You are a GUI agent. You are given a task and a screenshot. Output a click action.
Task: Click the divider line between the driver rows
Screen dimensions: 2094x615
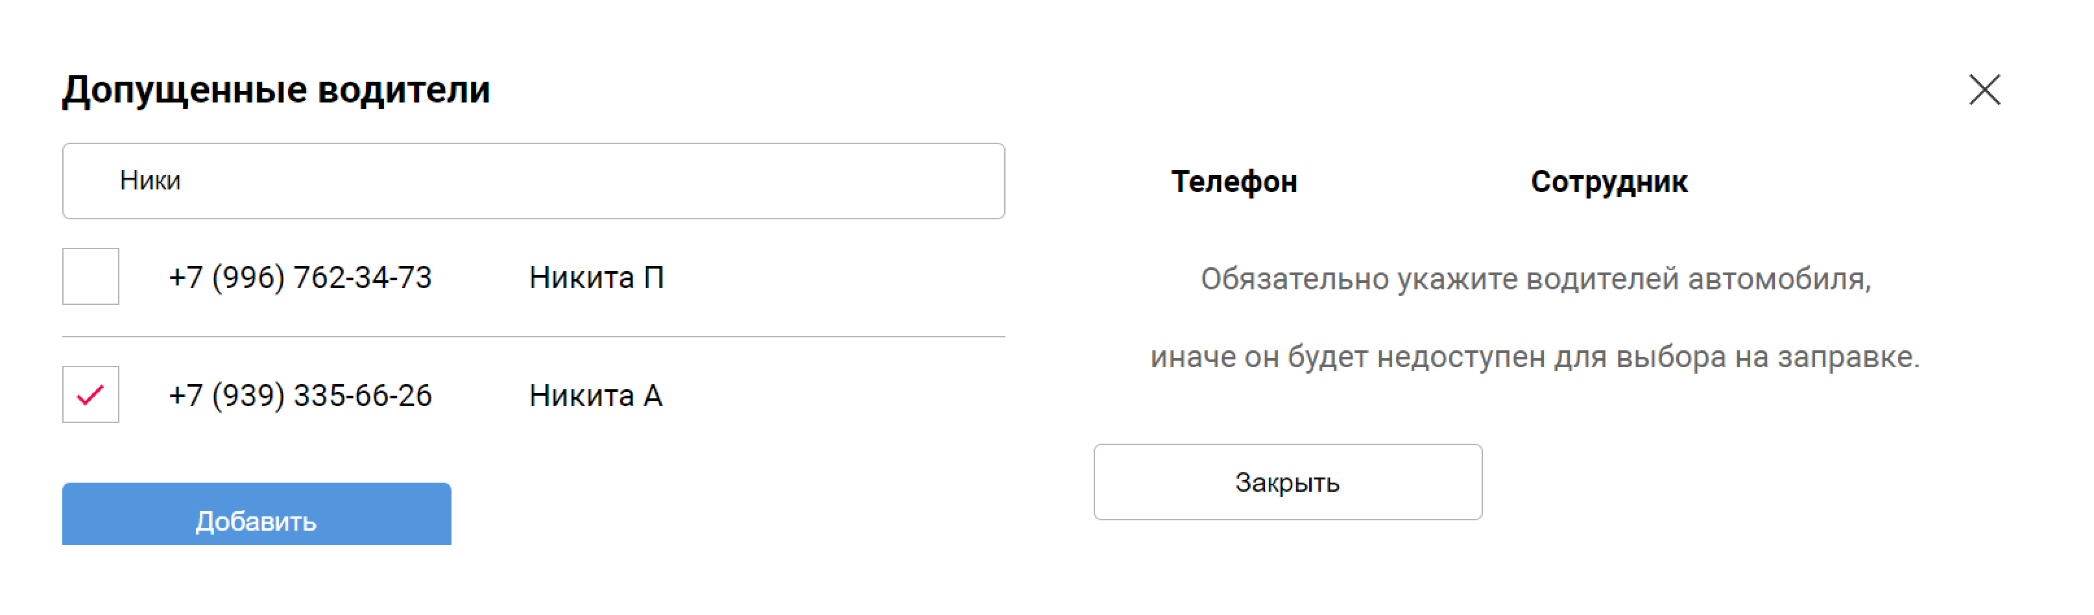pos(533,336)
